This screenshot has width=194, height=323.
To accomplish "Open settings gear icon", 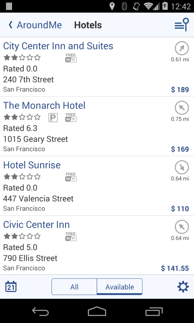I will click(x=183, y=287).
